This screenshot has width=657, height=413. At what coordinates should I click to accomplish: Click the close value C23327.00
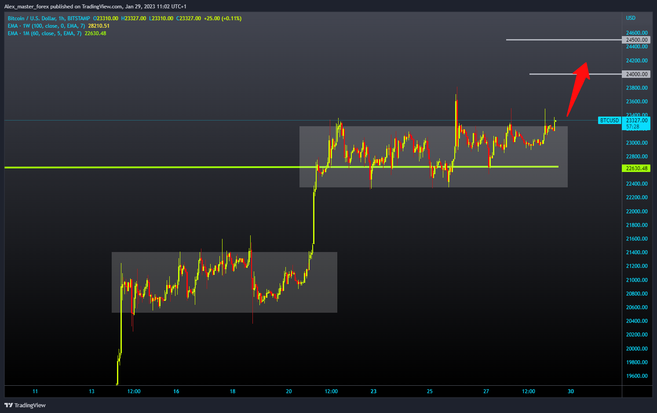point(188,18)
